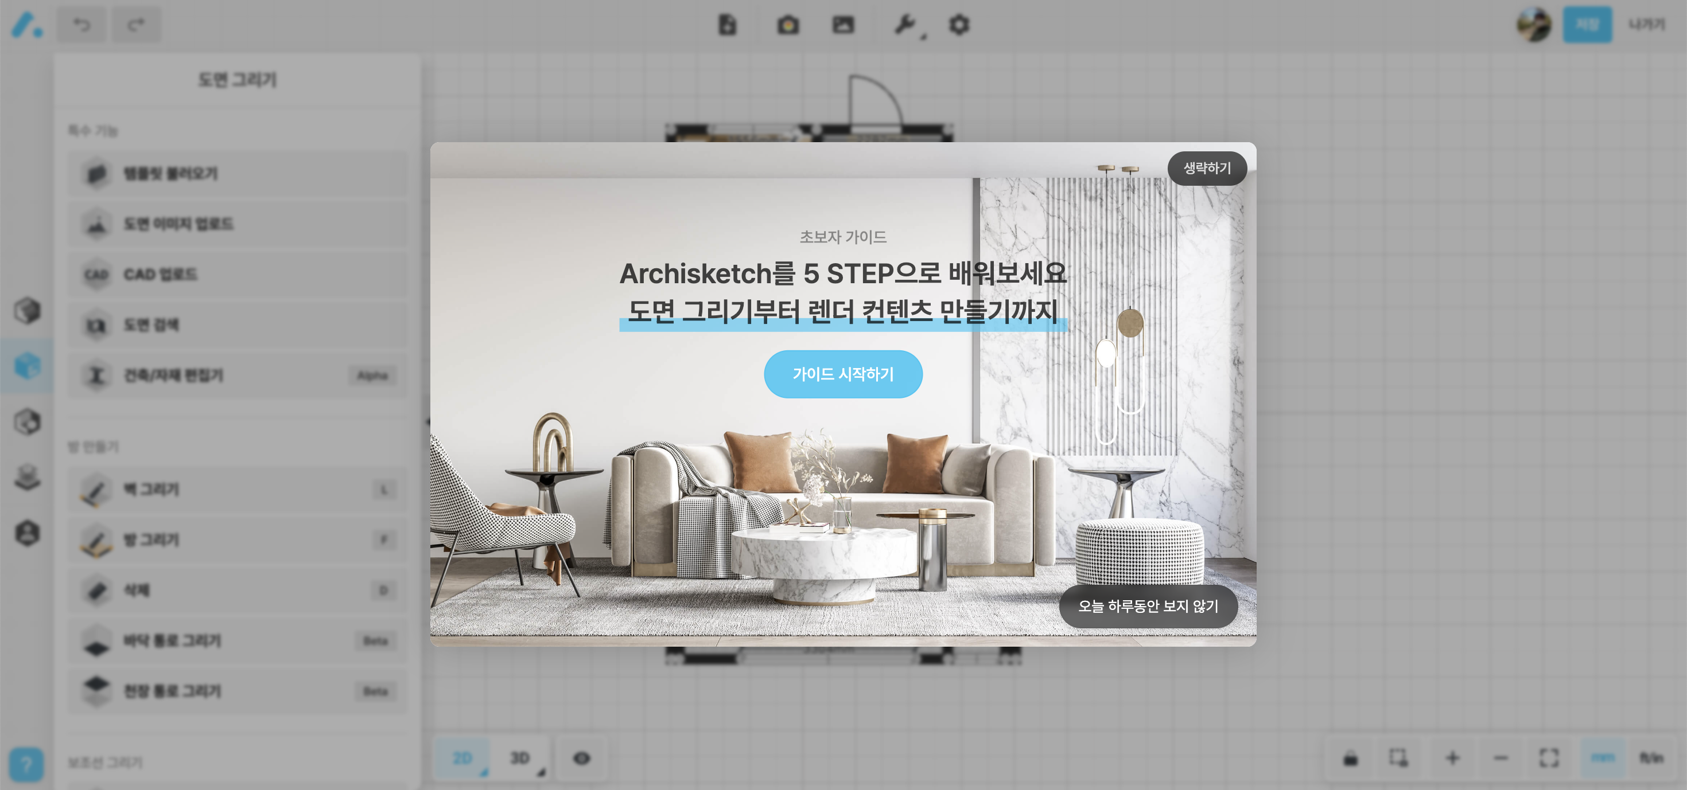Switch to mm units

pos(1602,757)
